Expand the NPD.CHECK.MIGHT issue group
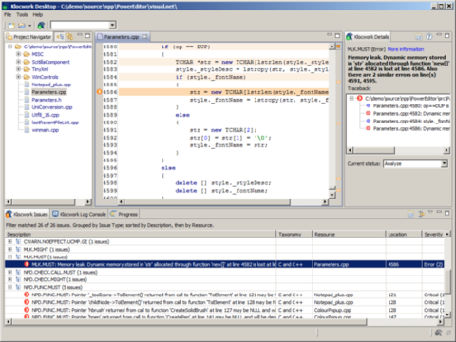The width and height of the screenshot is (456, 342). coord(9,279)
